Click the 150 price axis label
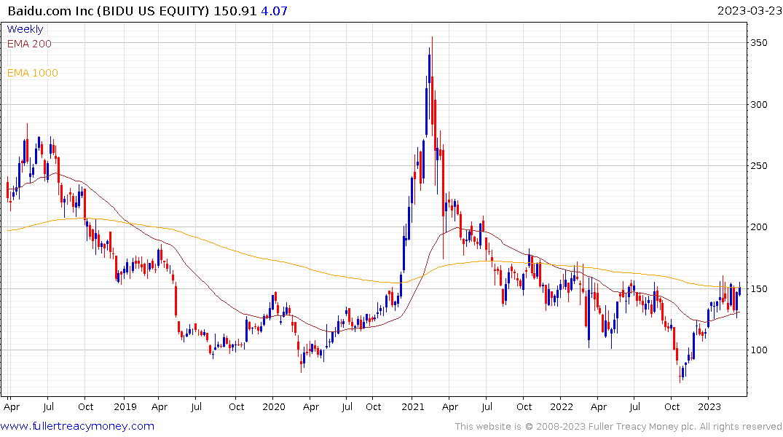 tap(759, 288)
